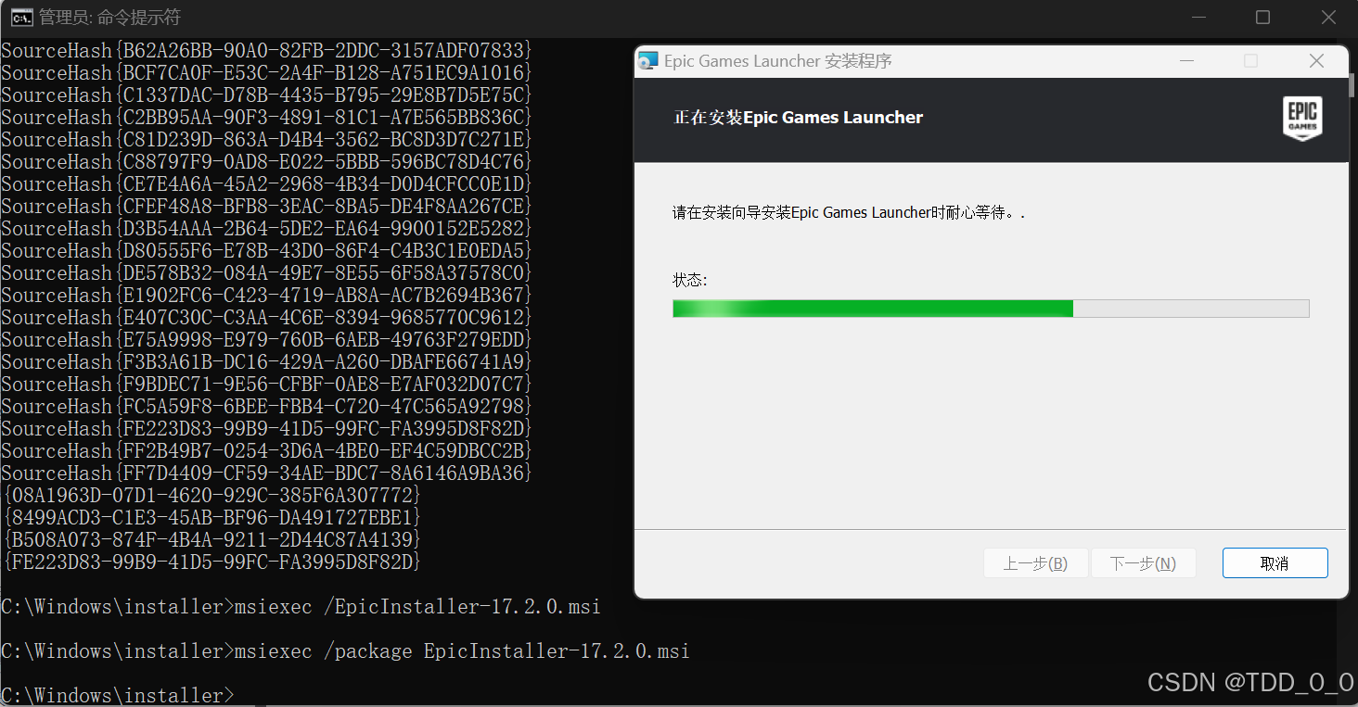The image size is (1358, 707).
Task: Click the SourceHash{CFEF48A8-BFB8 line
Action: [x=267, y=207]
